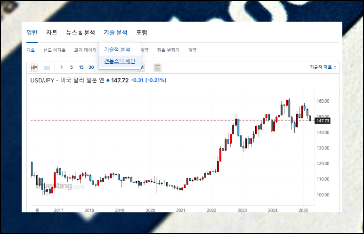Image resolution: width=364 pixels, height=234 pixels.
Task: Open the 기술 분석 tab
Action: pos(115,32)
